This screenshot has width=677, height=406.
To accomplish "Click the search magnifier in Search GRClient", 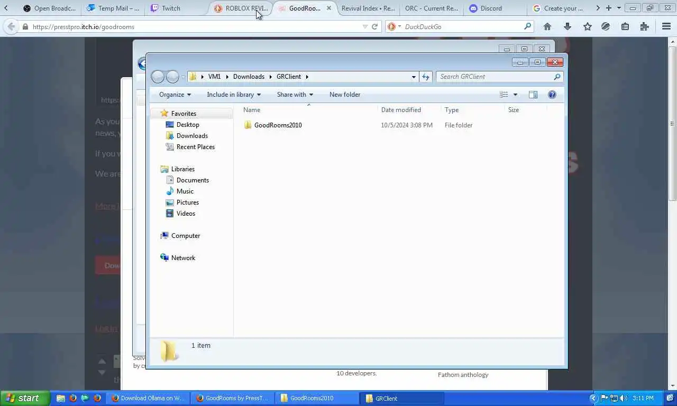I will 557,77.
